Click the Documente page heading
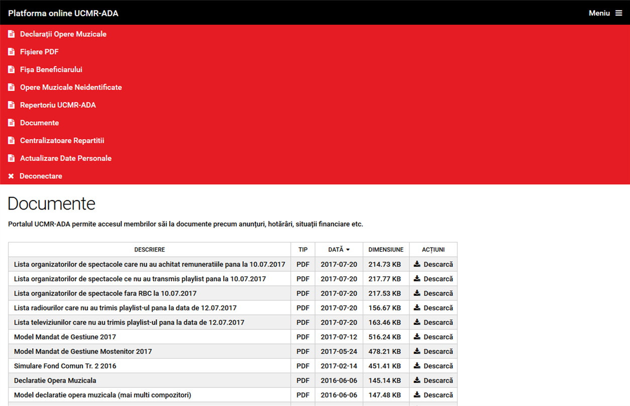 (52, 204)
